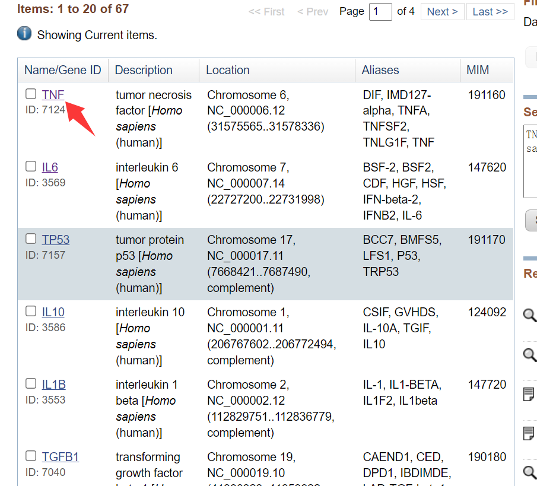The width and height of the screenshot is (537, 486).
Task: Follow the TP53 gene link
Action: coord(56,240)
